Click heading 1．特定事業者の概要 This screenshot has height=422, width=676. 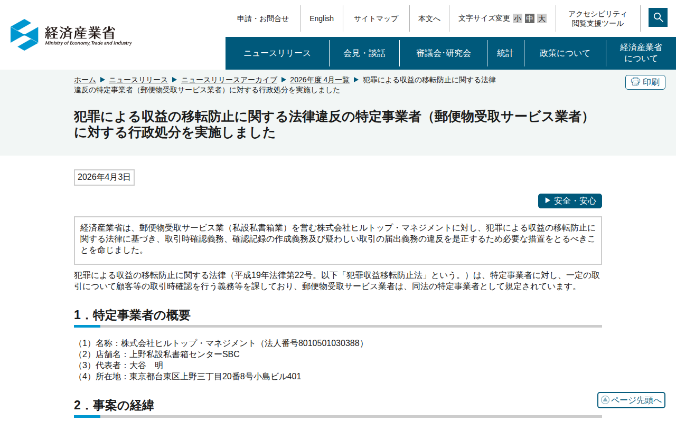point(132,315)
